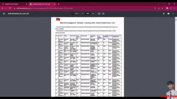Click the India Post logo in PDF
This screenshot has width=177, height=99.
pos(58,19)
